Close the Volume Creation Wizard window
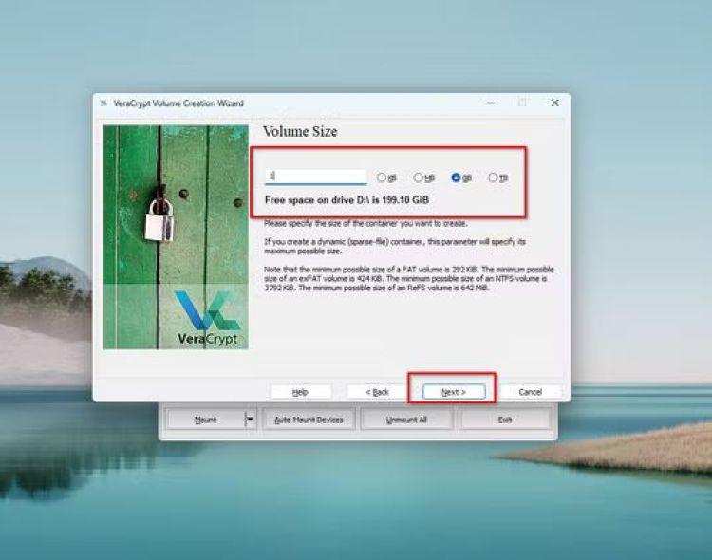This screenshot has height=560, width=712. (554, 103)
